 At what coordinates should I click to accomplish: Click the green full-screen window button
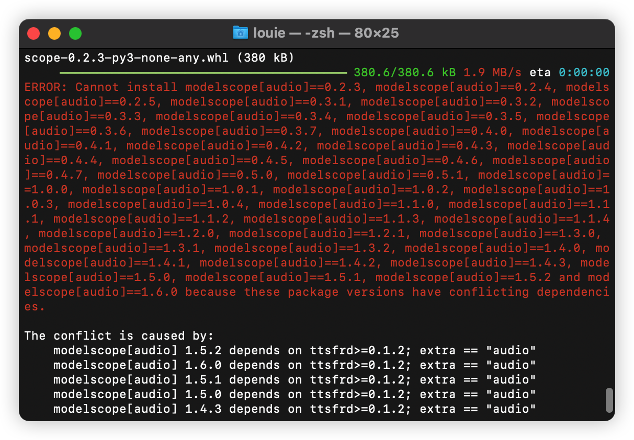click(75, 33)
